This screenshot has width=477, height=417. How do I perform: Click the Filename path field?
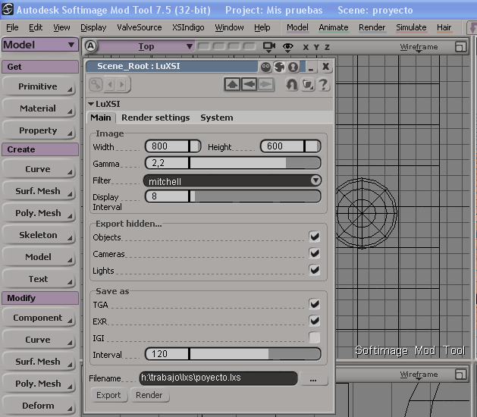[x=218, y=378]
